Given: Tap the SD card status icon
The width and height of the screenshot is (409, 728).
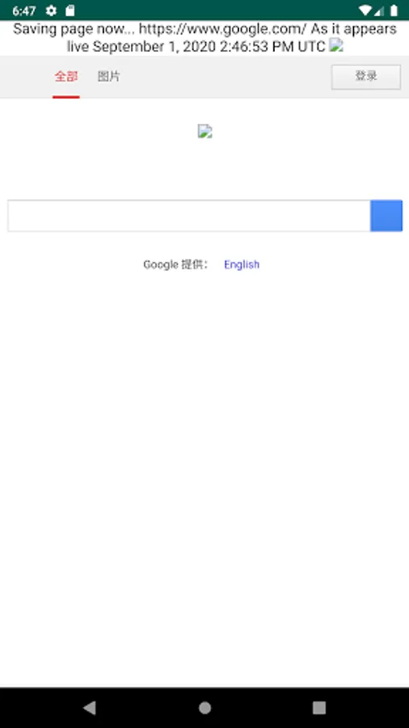Looking at the screenshot, I should coord(70,11).
